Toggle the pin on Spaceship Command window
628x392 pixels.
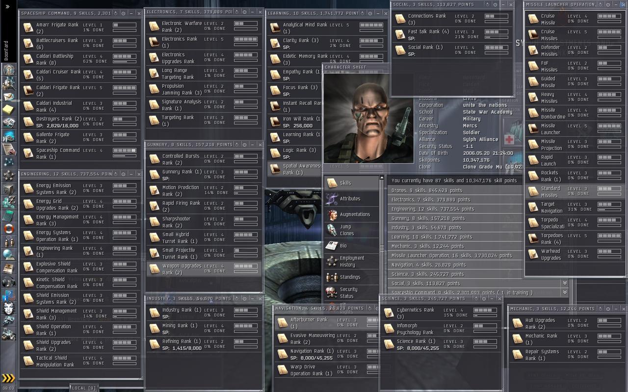(x=123, y=13)
